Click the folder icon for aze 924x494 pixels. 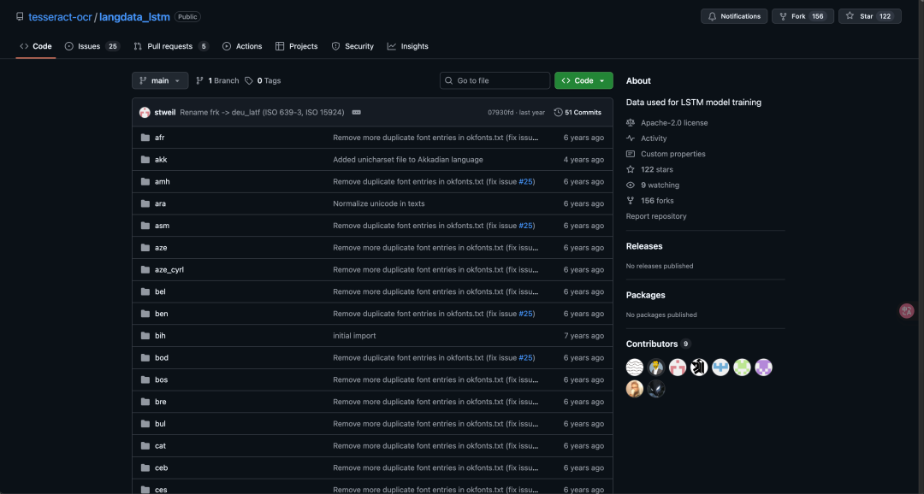(x=145, y=247)
